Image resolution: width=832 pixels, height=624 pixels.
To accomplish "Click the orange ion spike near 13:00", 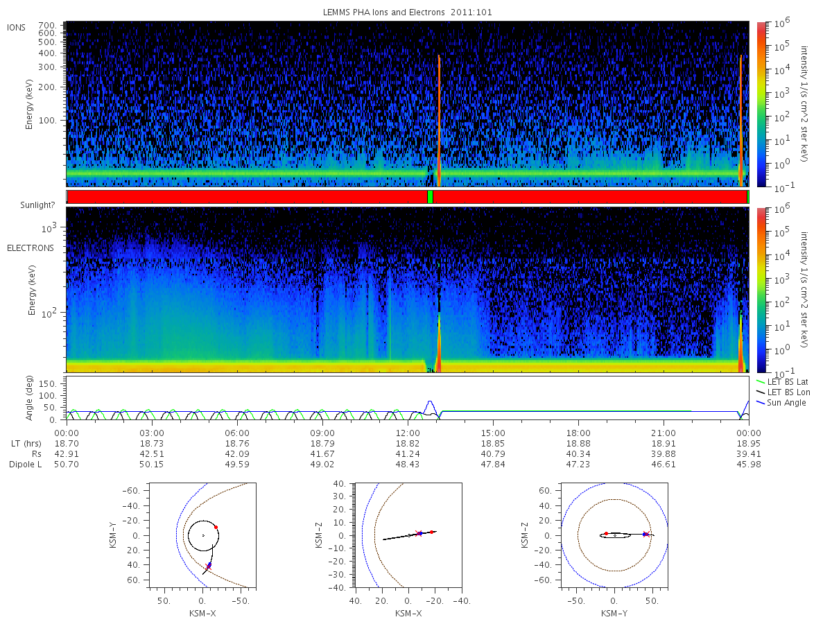I will pyautogui.click(x=439, y=121).
